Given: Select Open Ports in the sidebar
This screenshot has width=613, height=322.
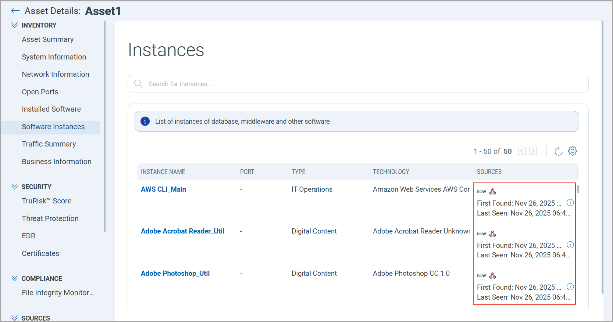Looking at the screenshot, I should [x=40, y=92].
